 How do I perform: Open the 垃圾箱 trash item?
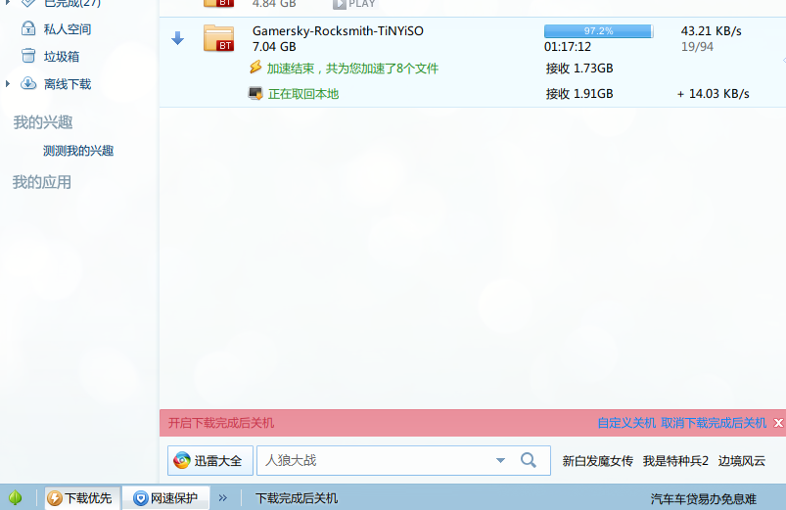click(x=61, y=57)
